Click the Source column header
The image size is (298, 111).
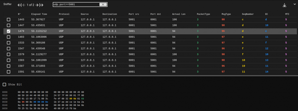point(85,14)
